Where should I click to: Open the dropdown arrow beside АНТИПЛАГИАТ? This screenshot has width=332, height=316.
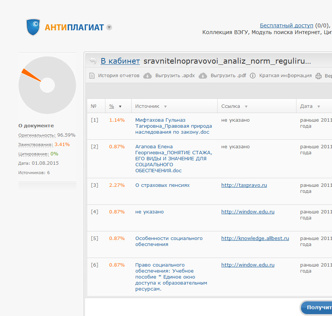click(109, 27)
